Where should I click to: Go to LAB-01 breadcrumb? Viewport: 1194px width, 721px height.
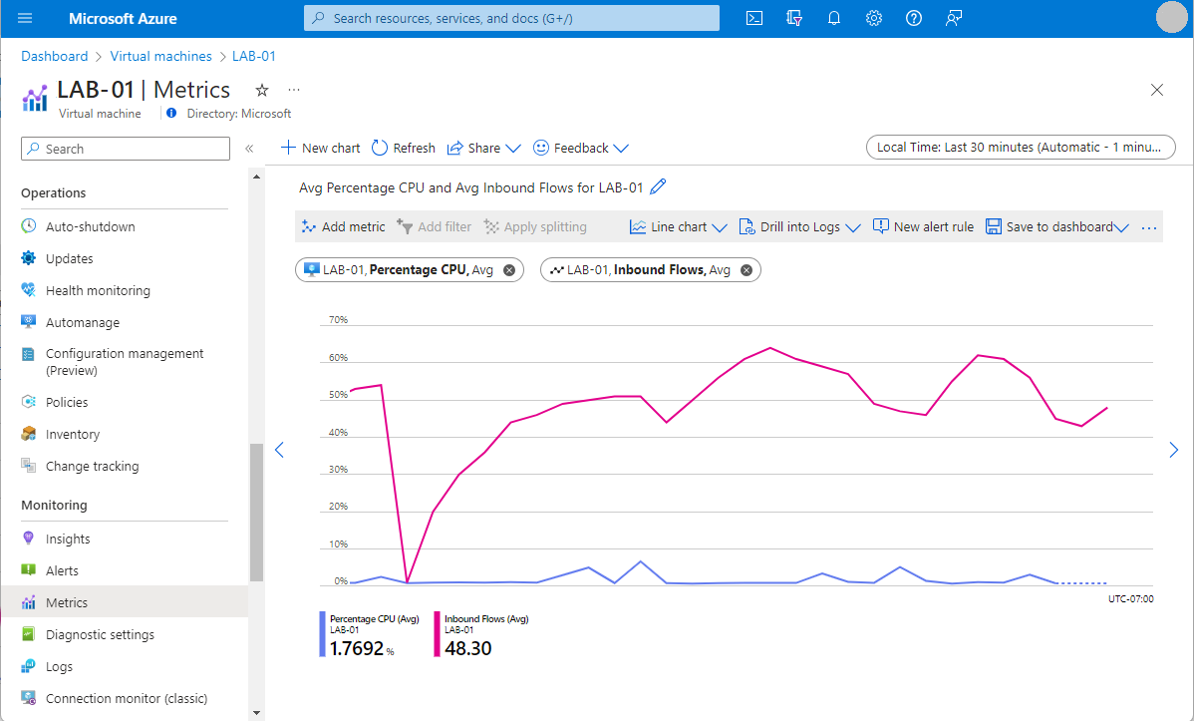[x=253, y=57]
